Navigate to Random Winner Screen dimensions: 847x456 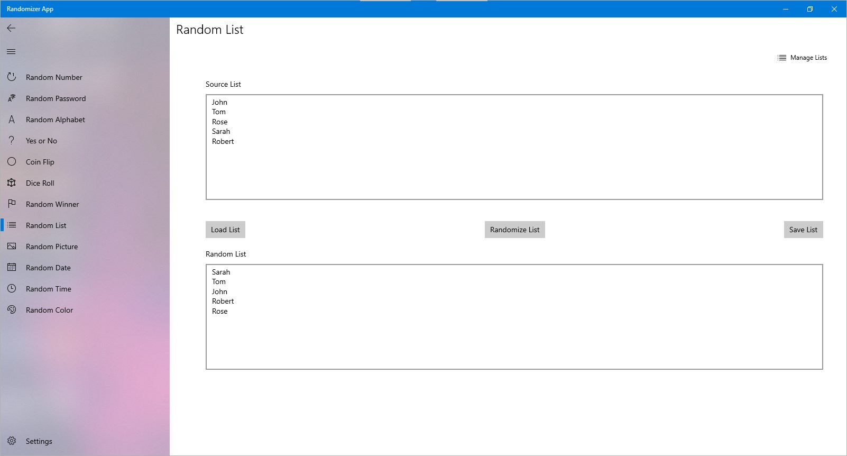click(x=85, y=204)
